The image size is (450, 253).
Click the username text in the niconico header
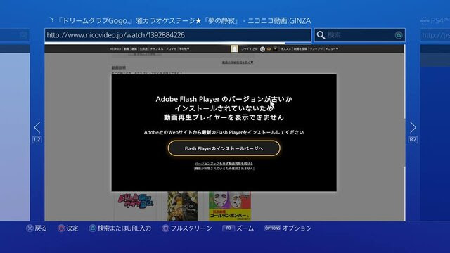(x=249, y=49)
